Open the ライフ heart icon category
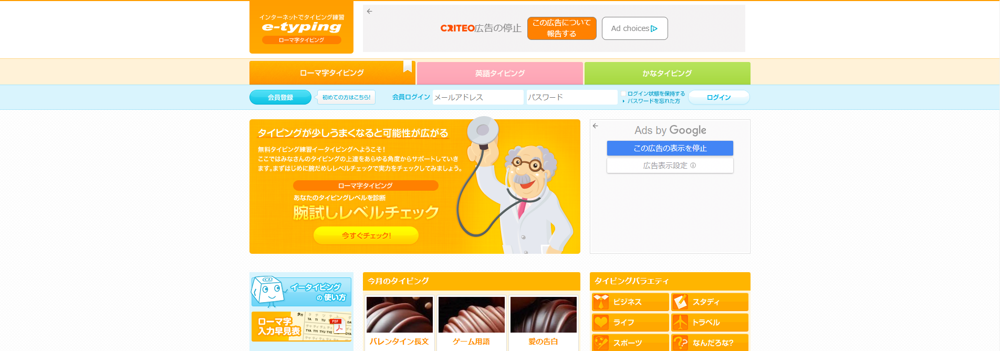1000x351 pixels. [x=601, y=322]
